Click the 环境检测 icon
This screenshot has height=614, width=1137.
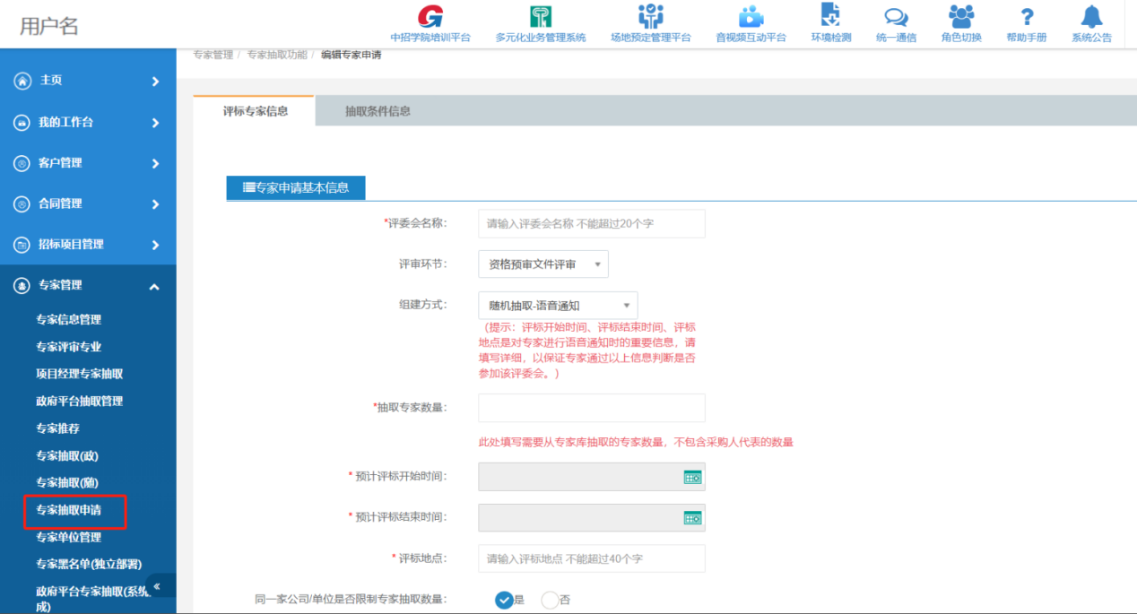tap(830, 16)
